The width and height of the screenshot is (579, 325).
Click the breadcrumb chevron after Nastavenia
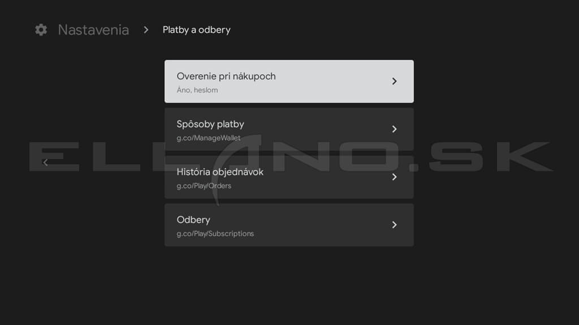[146, 29]
